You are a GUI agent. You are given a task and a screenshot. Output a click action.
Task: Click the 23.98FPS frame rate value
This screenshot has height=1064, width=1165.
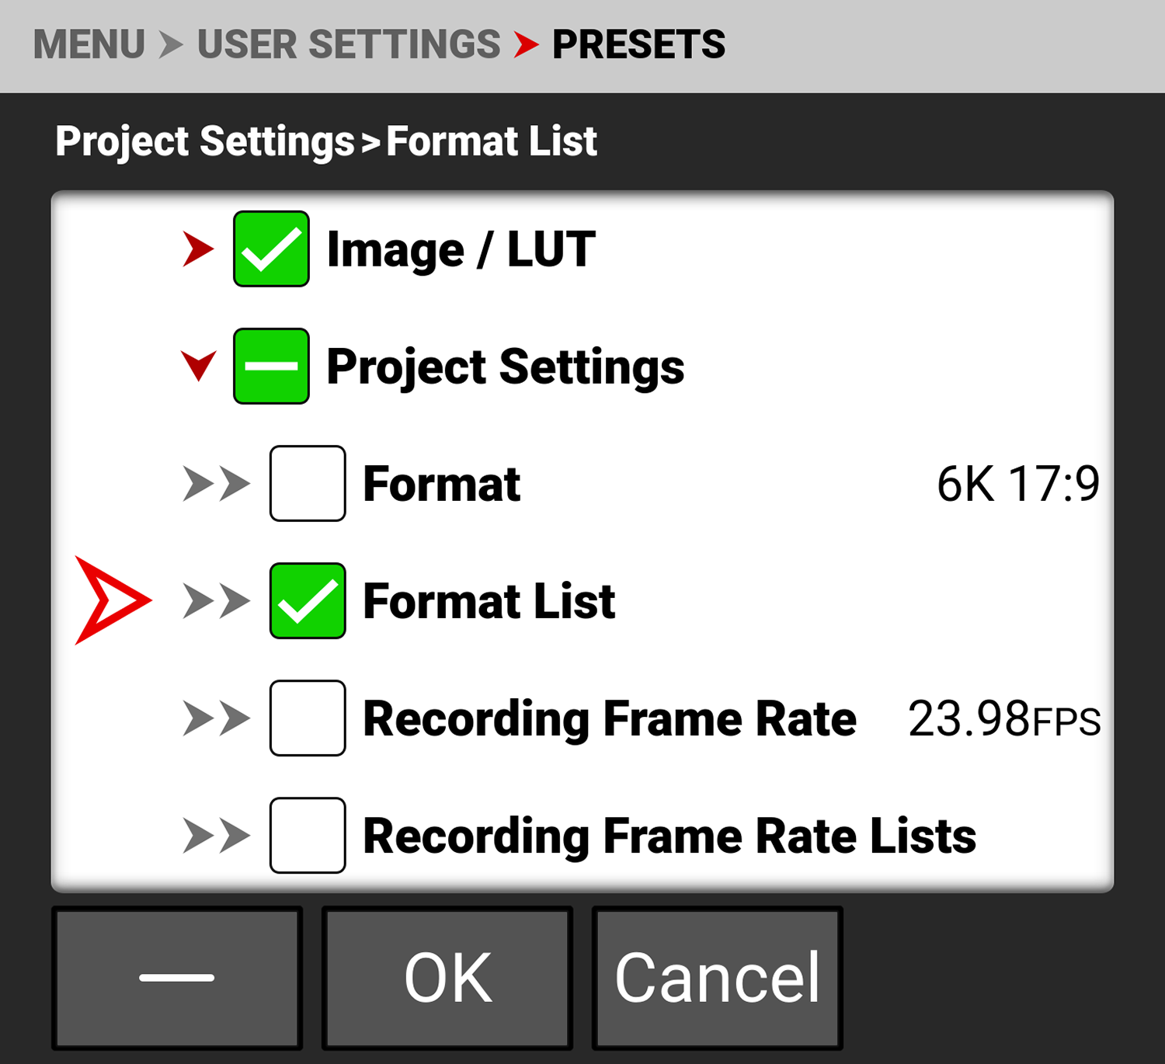click(1004, 719)
